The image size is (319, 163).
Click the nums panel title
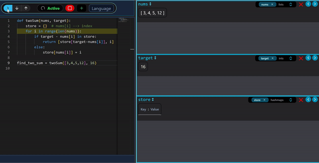coord(143,4)
